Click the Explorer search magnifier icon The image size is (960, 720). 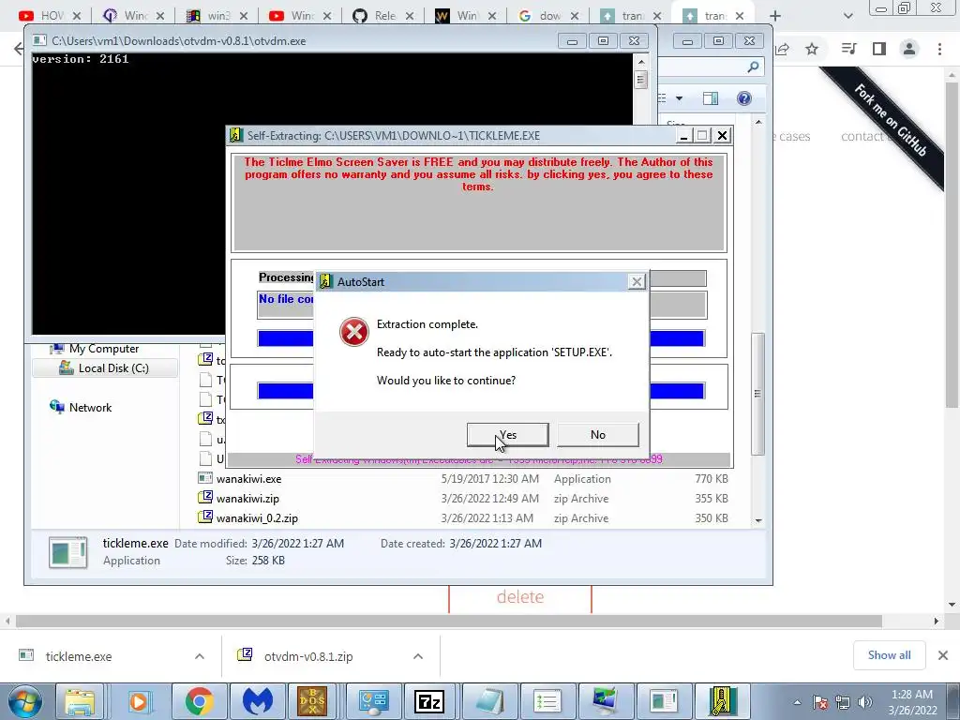click(x=753, y=67)
